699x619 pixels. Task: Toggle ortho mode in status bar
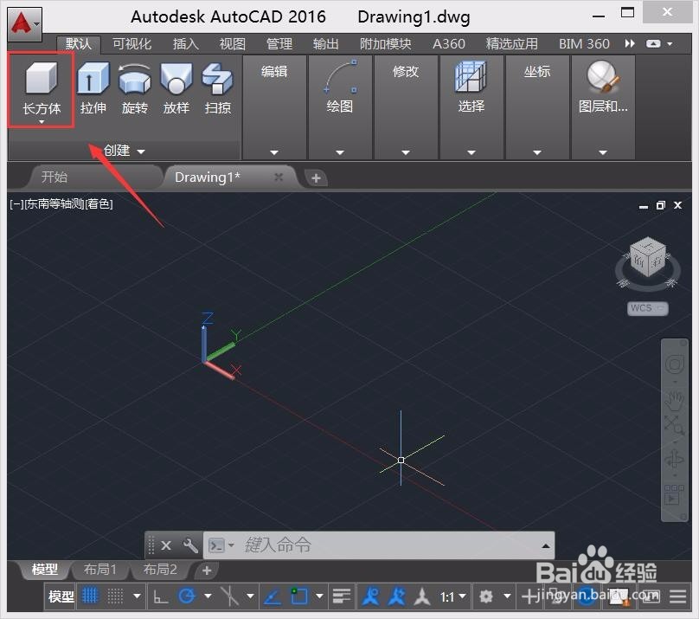[x=161, y=596]
